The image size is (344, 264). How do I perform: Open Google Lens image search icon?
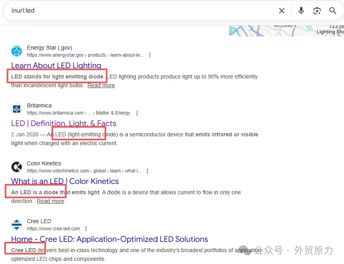click(317, 11)
